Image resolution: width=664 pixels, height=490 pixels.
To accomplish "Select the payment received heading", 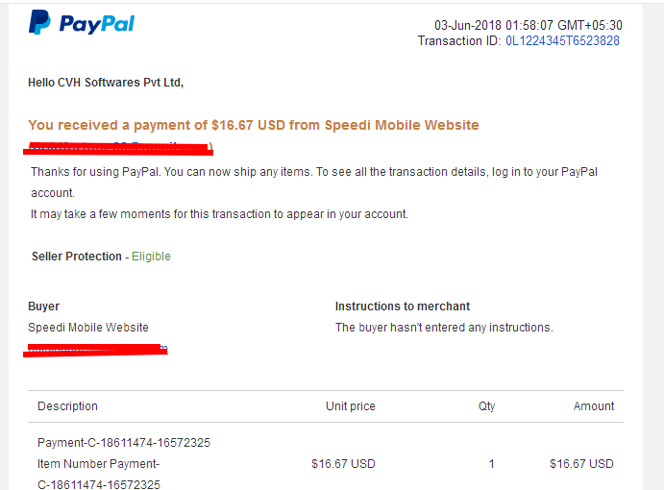I will [x=254, y=125].
